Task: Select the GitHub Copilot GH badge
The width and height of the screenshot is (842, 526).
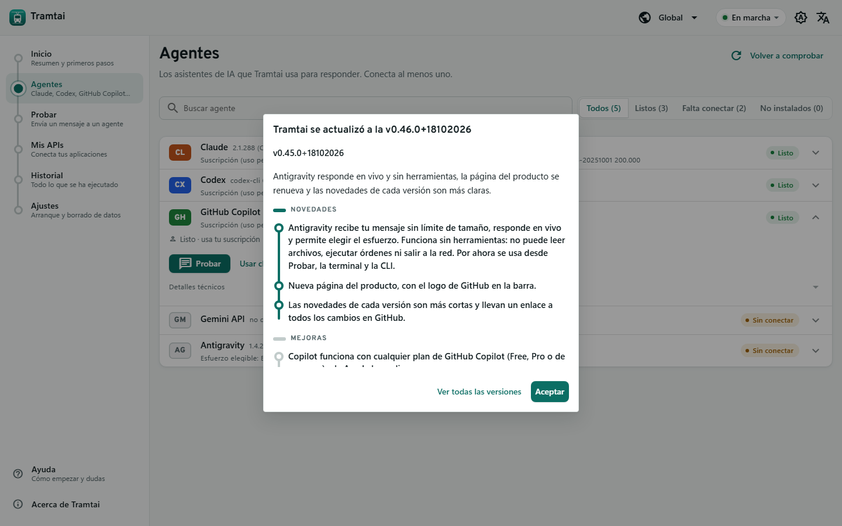Action: 180,217
